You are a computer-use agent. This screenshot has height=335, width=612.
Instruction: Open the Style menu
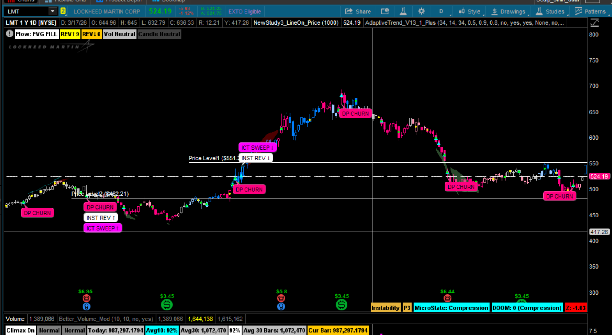click(x=470, y=11)
